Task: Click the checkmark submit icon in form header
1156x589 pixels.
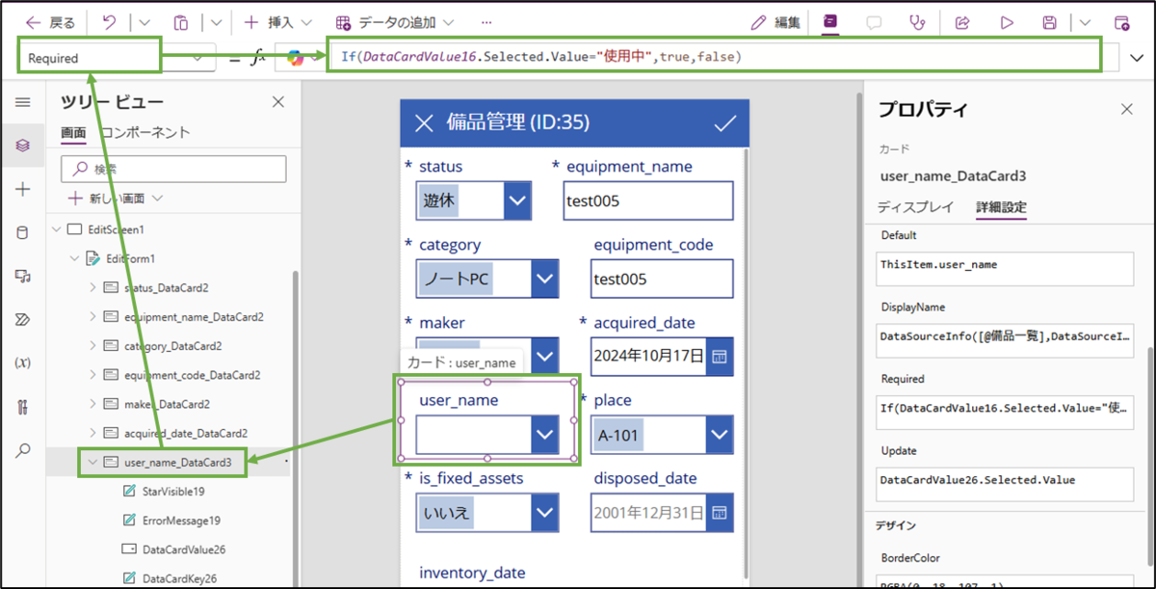Action: tap(724, 122)
